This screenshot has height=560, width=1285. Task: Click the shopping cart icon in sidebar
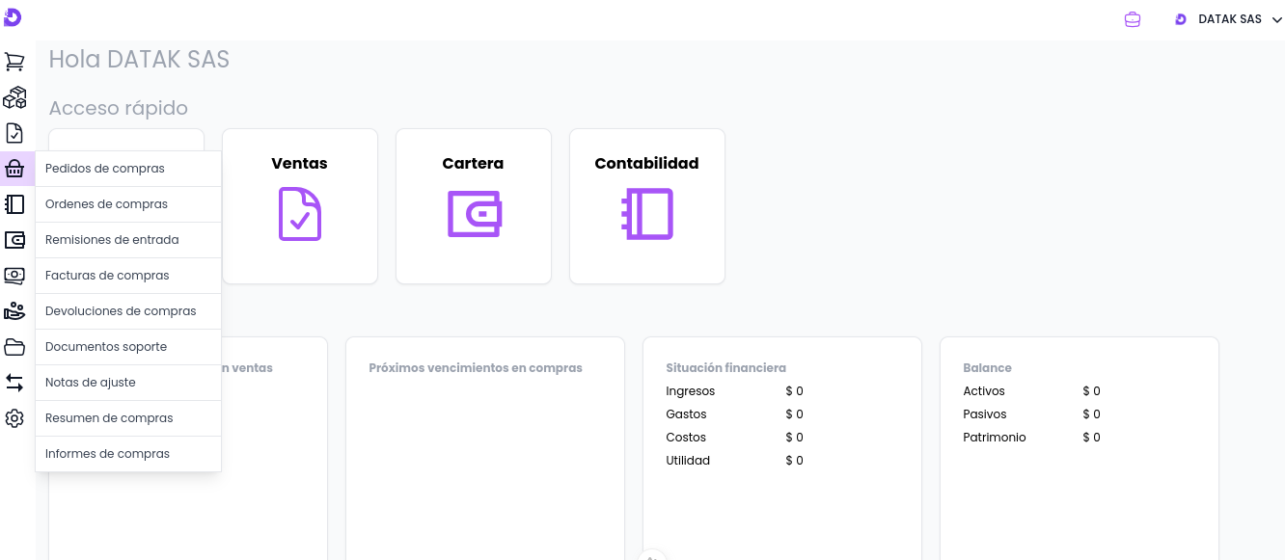click(x=14, y=62)
